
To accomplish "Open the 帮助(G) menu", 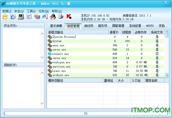I will point(57,11).
